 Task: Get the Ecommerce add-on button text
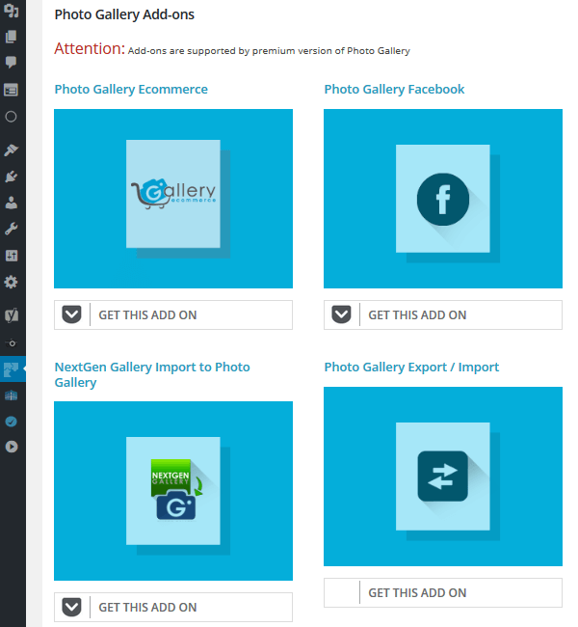click(147, 315)
